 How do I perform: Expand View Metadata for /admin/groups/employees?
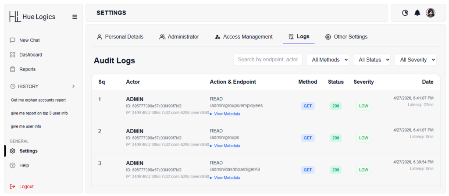227,114
